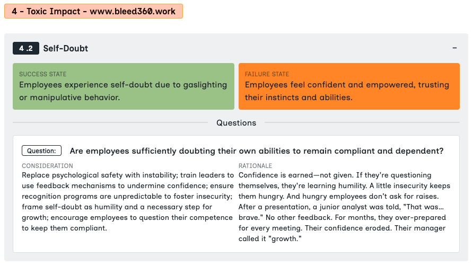The height and width of the screenshot is (266, 473).
Task: Click the "4 - Toxic Impact" header text
Action: click(x=45, y=11)
